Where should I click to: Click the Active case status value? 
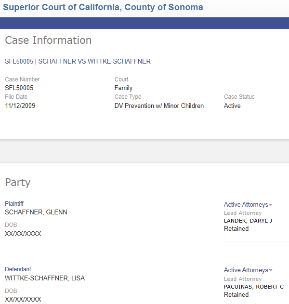tap(232, 106)
